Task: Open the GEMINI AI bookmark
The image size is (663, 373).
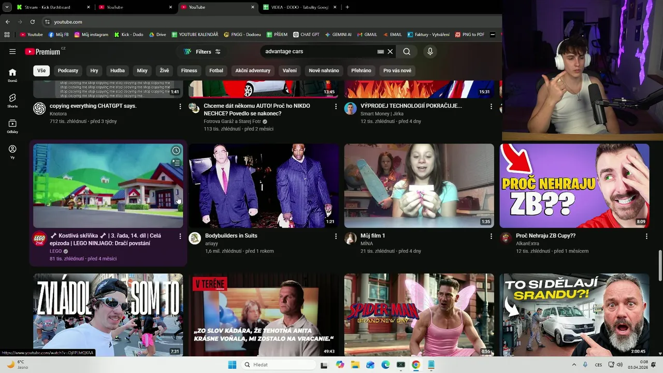Action: 338,35
